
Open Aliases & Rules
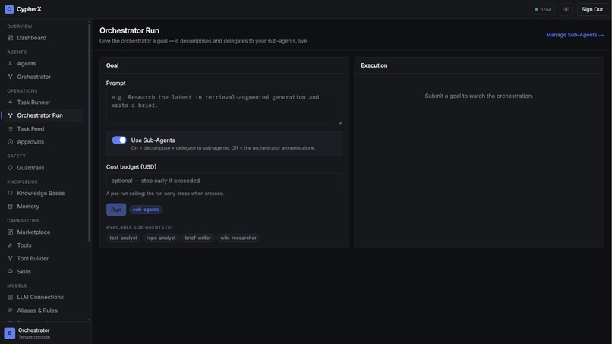(37, 311)
